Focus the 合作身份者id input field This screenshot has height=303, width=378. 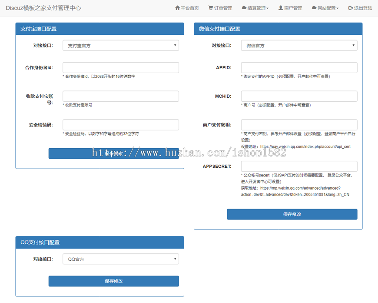coord(121,67)
